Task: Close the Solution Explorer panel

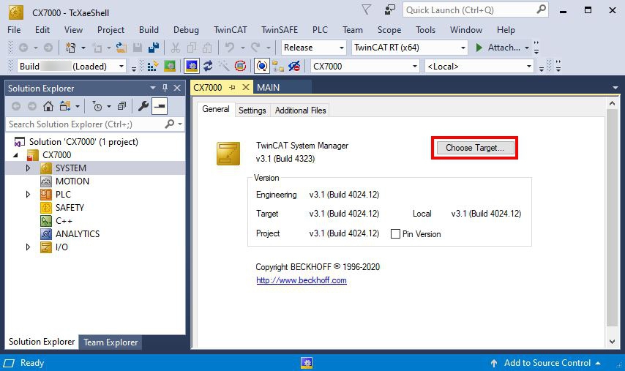Action: [x=177, y=88]
